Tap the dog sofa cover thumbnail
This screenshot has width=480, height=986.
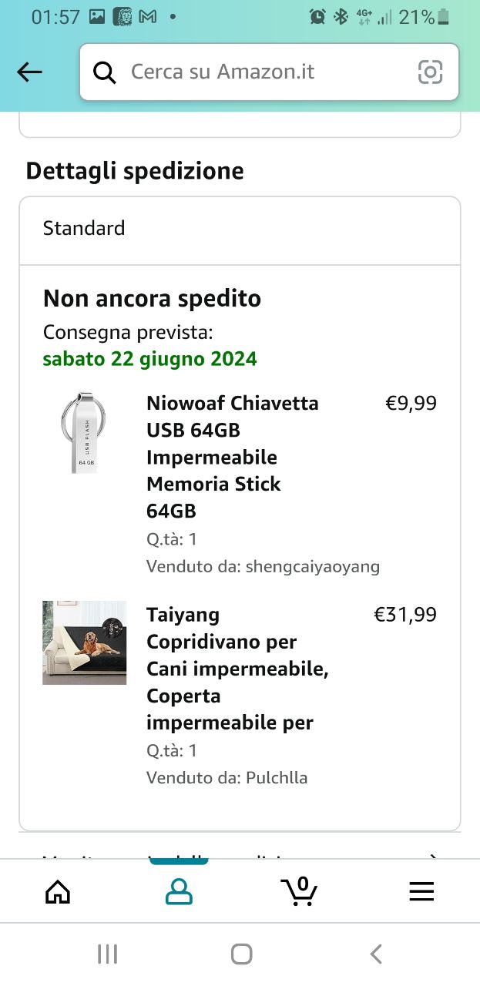point(84,642)
